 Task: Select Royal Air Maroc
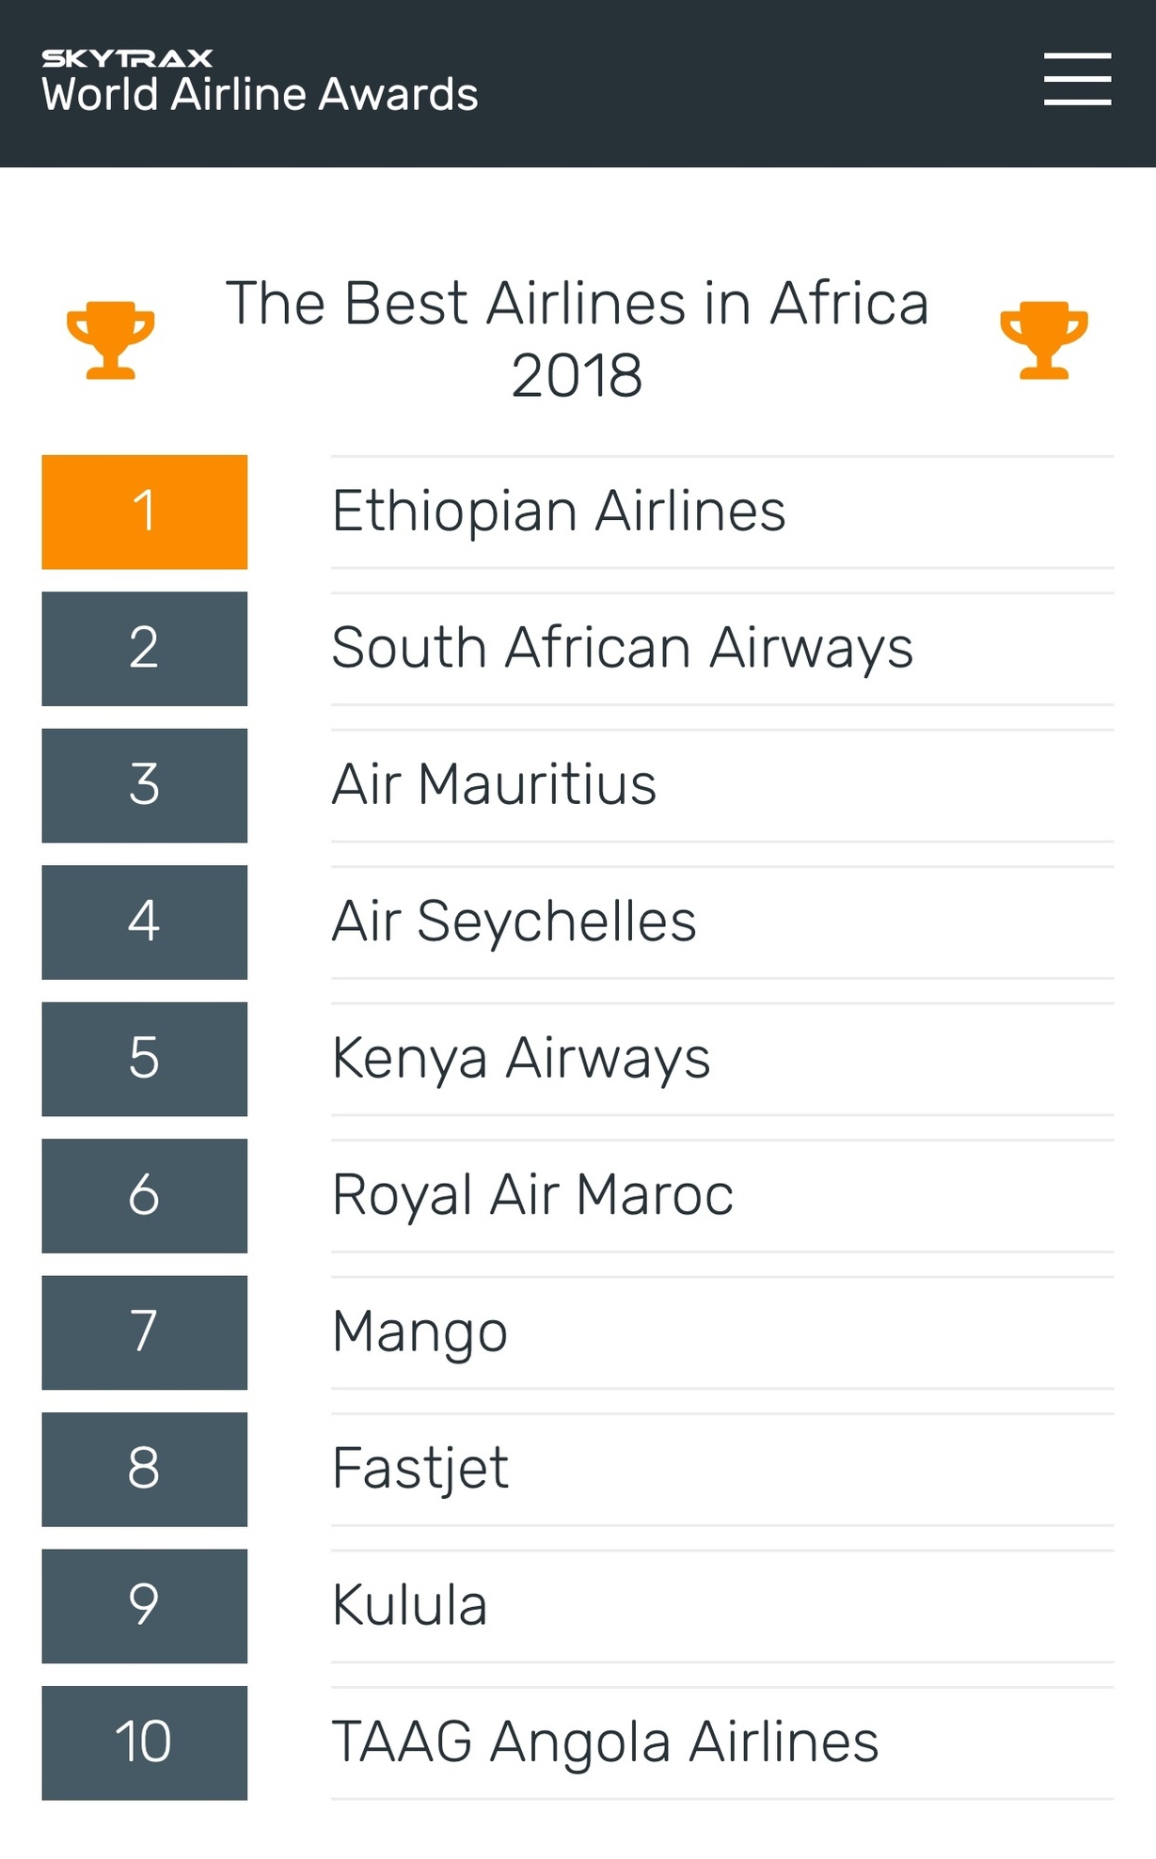pyautogui.click(x=532, y=1195)
